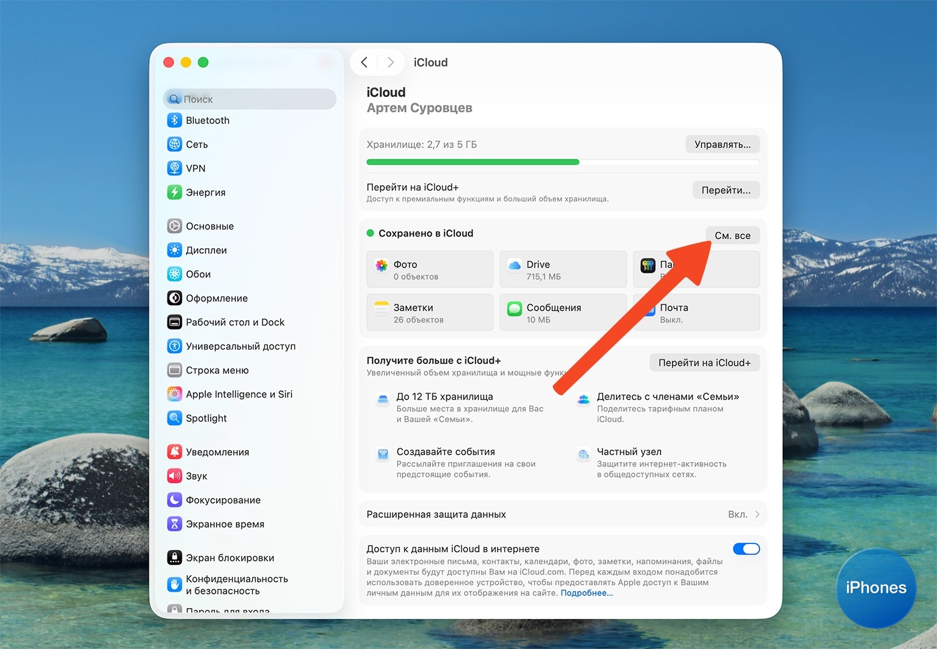The height and width of the screenshot is (649, 937).
Task: Select the Звук speaker icon
Action: (x=174, y=476)
